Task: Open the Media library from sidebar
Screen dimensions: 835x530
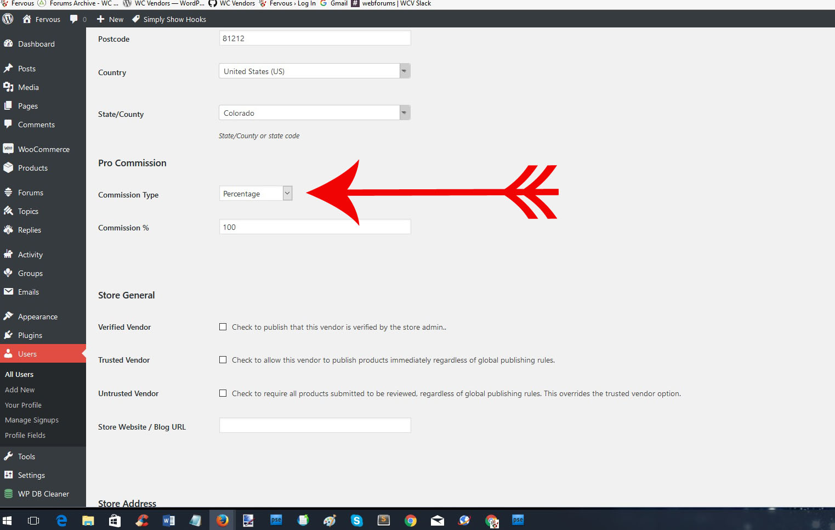Action: 28,87
